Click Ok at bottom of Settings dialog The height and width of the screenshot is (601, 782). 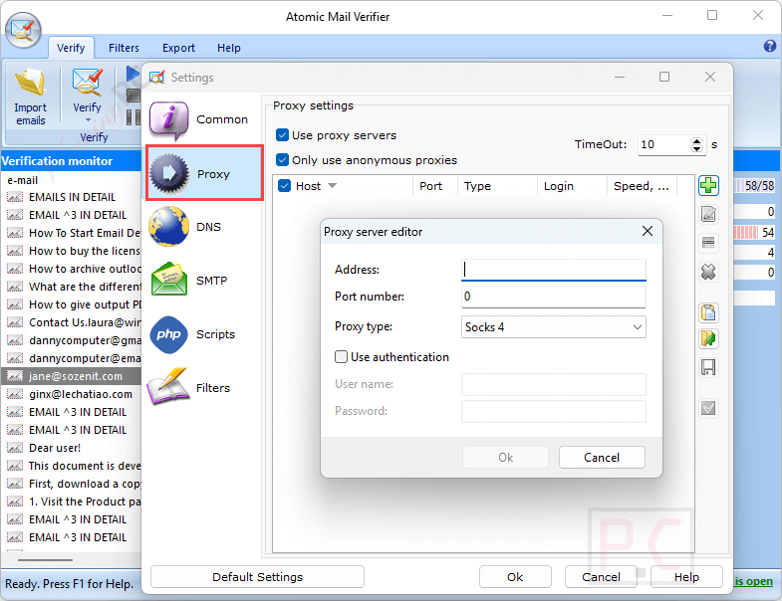515,577
